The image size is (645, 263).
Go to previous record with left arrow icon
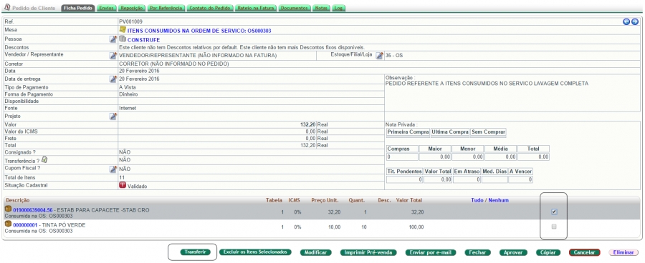tap(626, 21)
